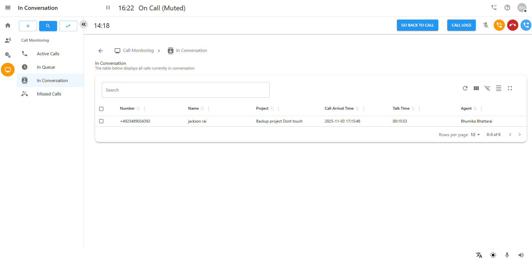The width and height of the screenshot is (532, 259).
Task: Open the Number column options menu
Action: pos(145,109)
